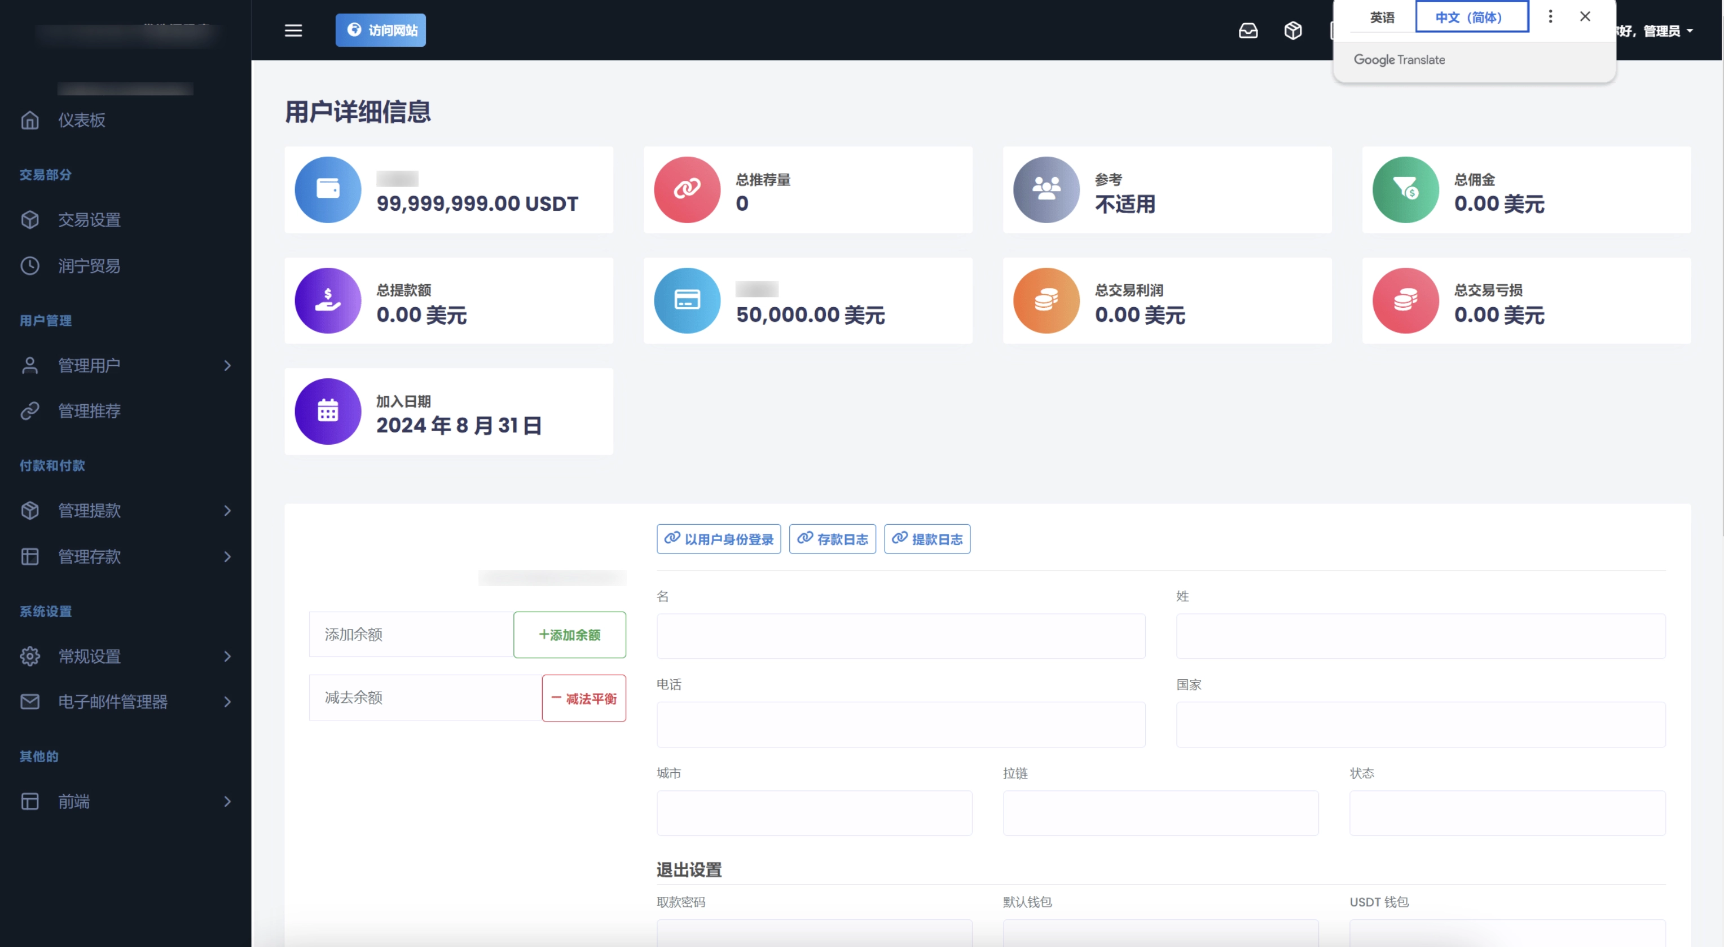Switch translation language to 英语

click(x=1382, y=17)
